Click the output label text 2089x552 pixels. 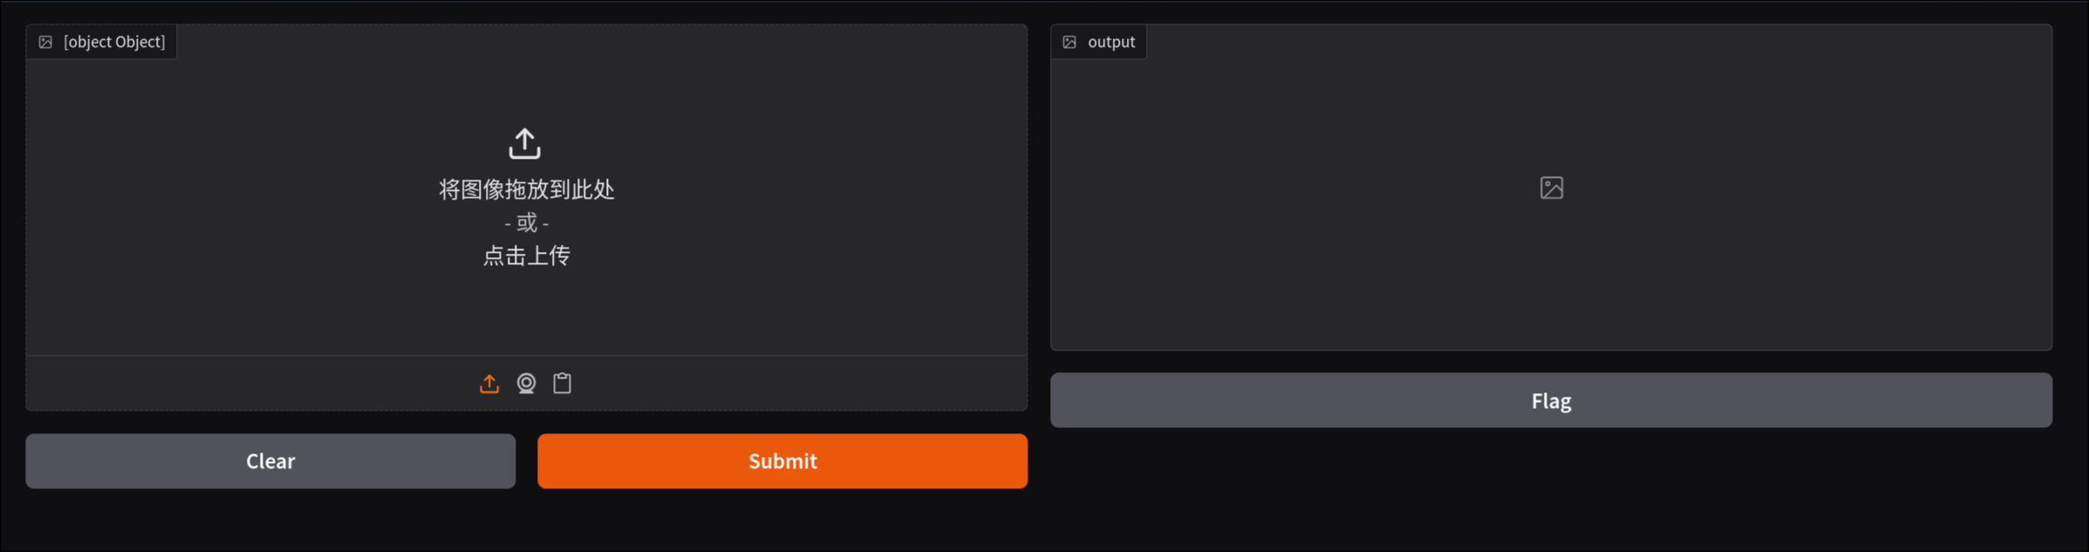[1111, 42]
